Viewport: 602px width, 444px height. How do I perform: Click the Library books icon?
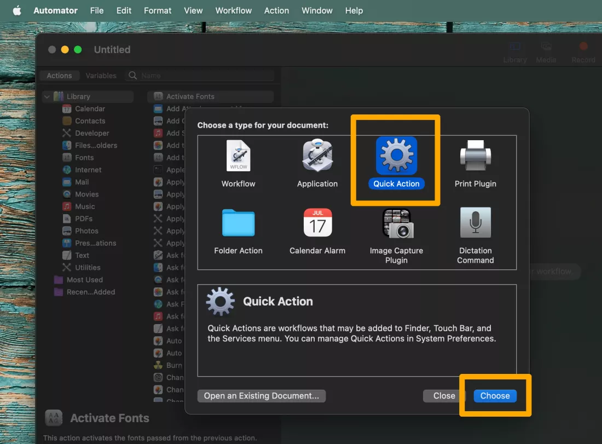[x=59, y=96]
